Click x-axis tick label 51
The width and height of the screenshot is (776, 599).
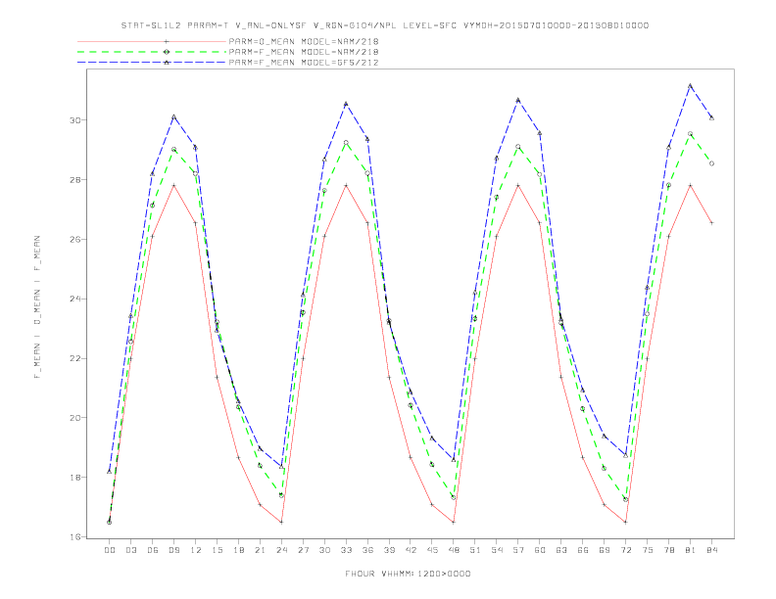(475, 550)
